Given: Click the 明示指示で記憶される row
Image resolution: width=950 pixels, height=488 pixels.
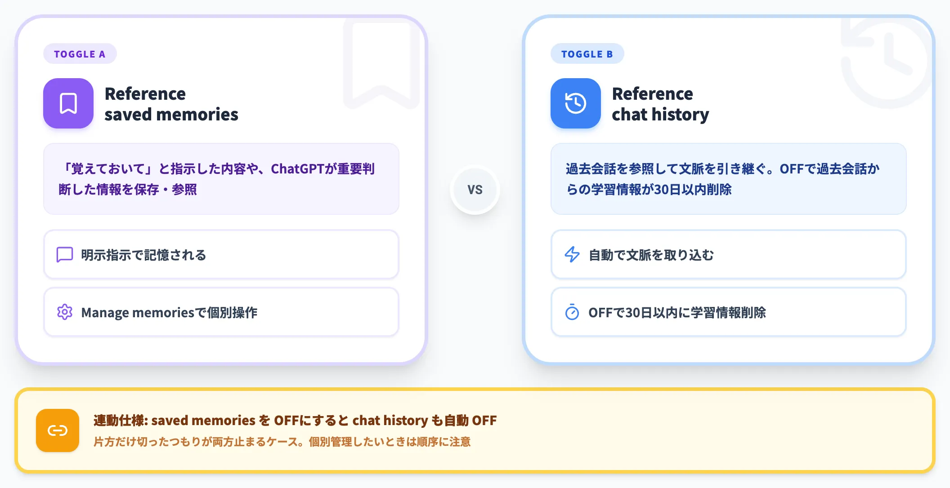Looking at the screenshot, I should (x=221, y=254).
